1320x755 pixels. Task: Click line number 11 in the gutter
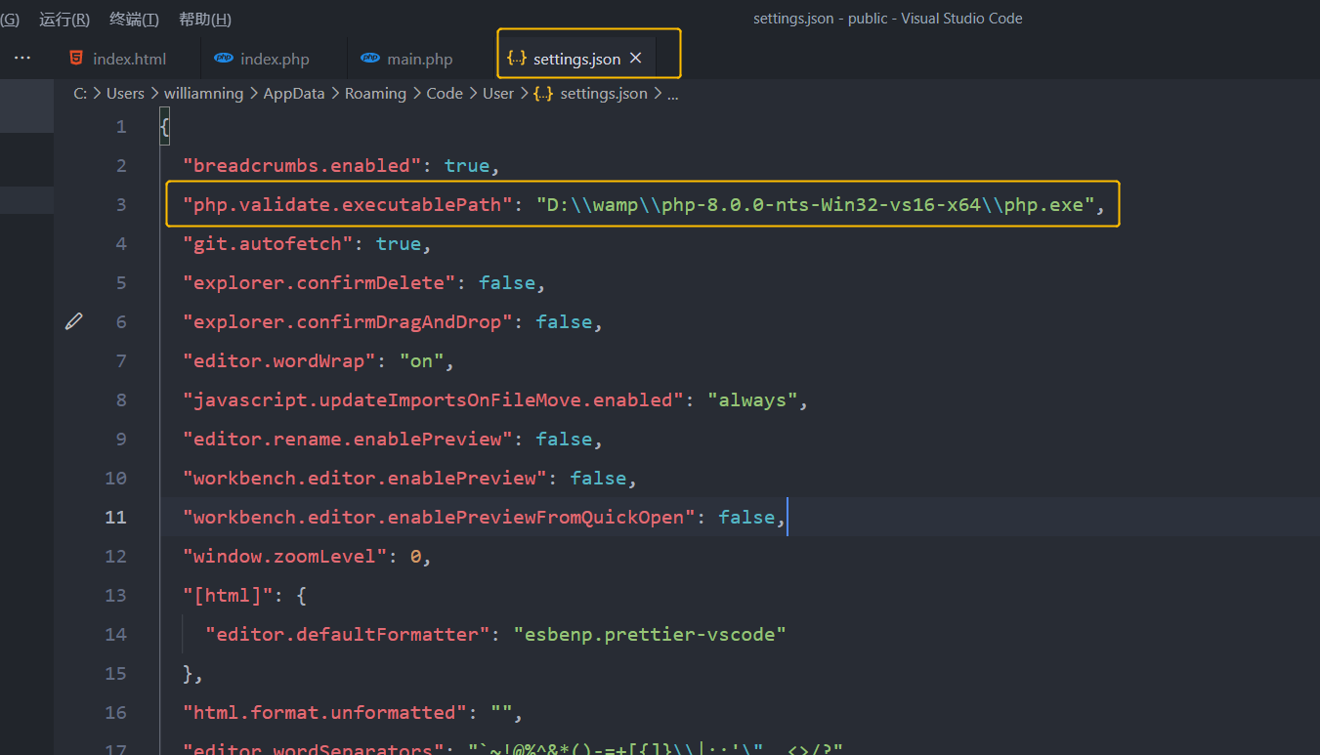tap(115, 517)
